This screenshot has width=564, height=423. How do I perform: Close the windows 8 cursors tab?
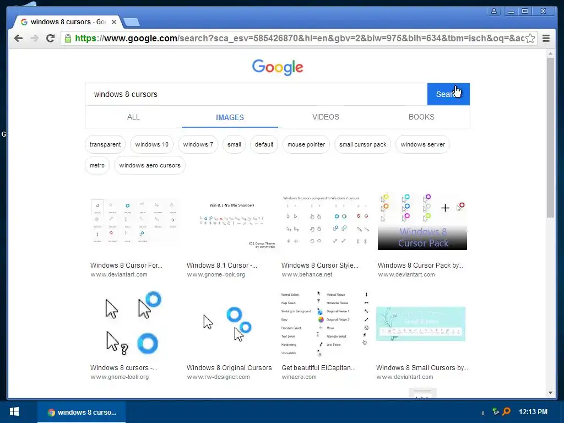tap(113, 22)
